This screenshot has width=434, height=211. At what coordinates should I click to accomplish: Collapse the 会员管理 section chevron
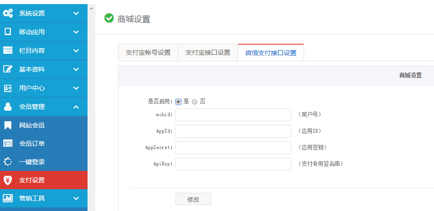[x=76, y=107]
